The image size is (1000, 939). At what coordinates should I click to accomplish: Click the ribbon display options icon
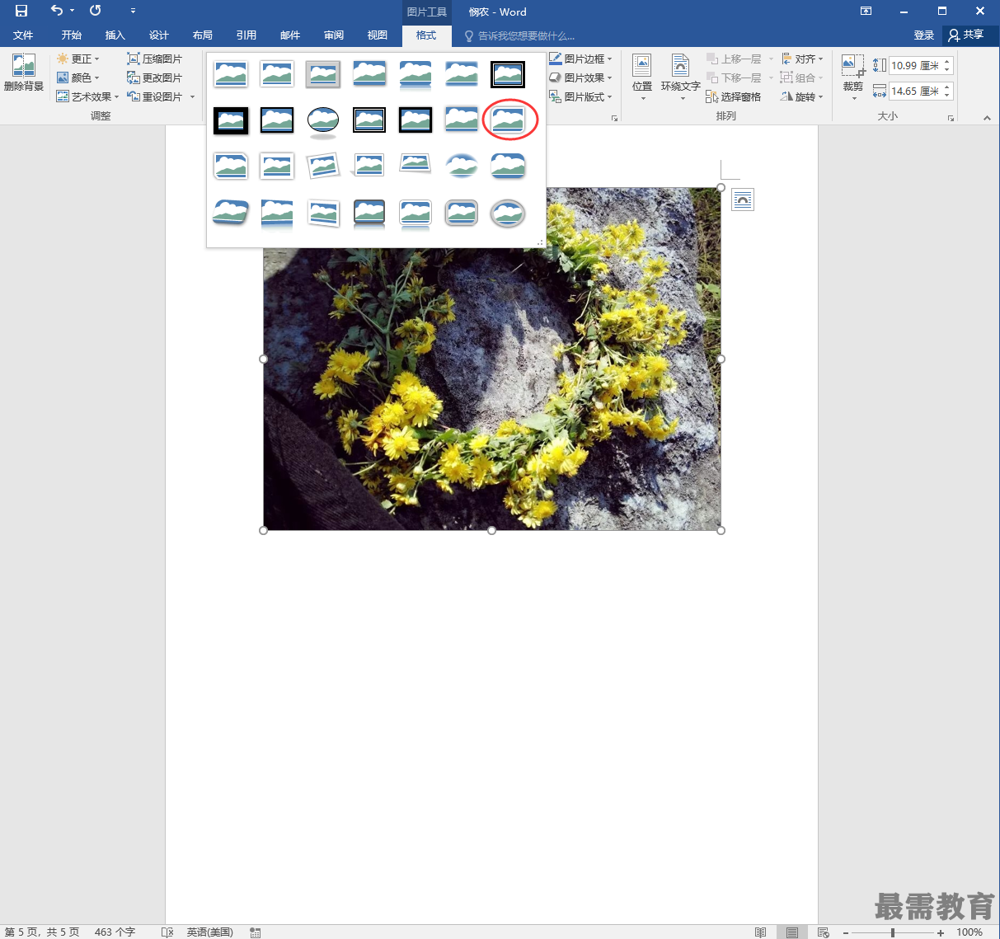click(x=866, y=11)
